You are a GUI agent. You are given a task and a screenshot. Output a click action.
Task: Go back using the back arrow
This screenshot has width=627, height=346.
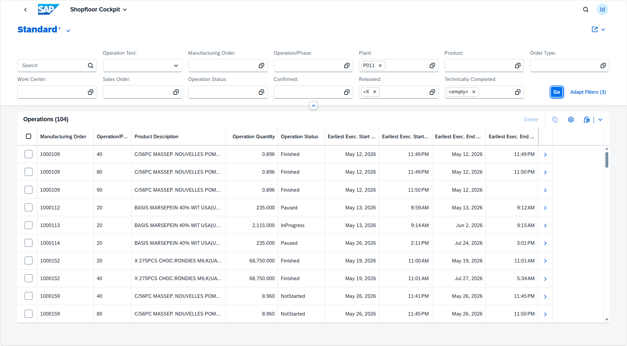pos(26,10)
